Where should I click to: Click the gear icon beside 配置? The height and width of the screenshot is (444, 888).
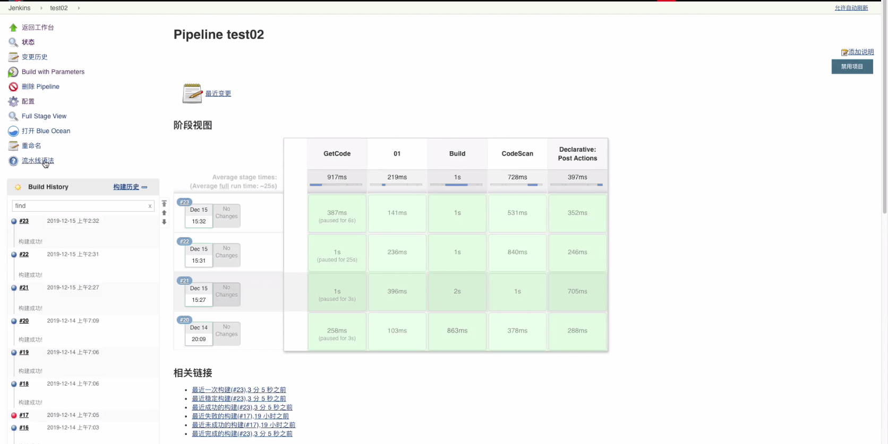13,102
